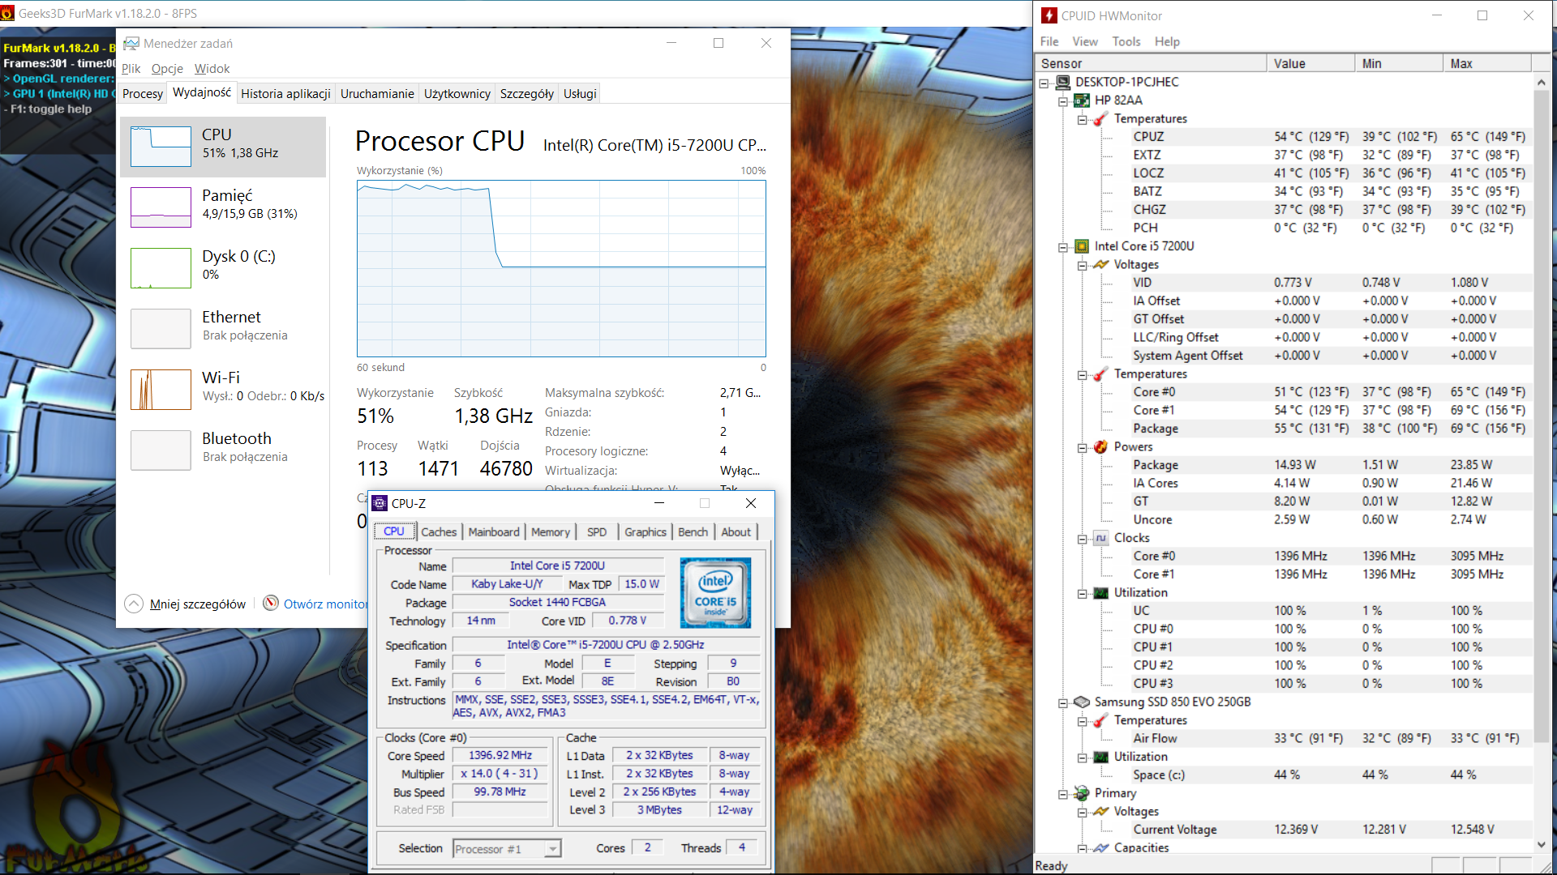Screen dimensions: 1557x875
Task: Click the Primary battery icon in HWMonitor
Action: 1082,793
